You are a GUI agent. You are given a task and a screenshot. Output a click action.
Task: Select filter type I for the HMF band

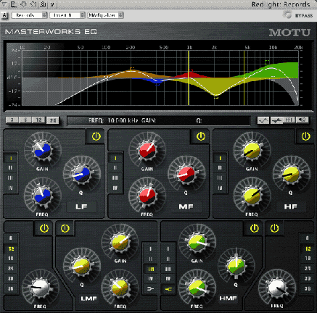click(168, 249)
